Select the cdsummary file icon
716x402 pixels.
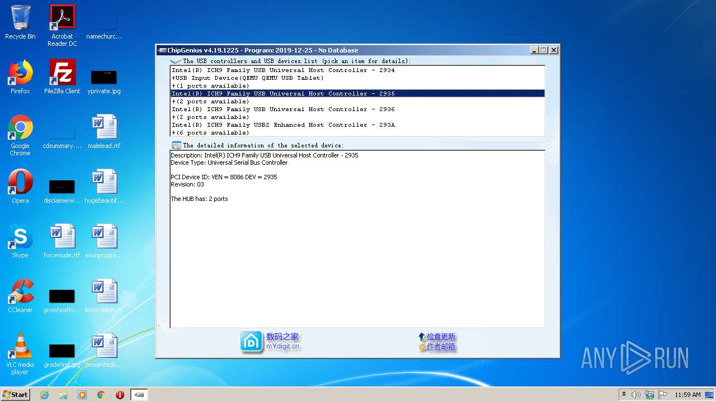pos(62,137)
